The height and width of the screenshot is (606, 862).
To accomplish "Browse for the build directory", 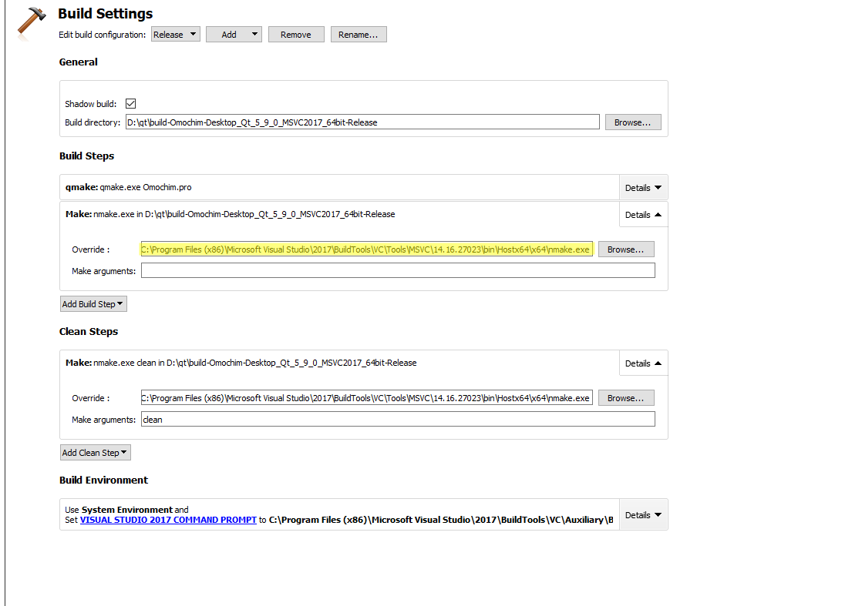I will (632, 122).
